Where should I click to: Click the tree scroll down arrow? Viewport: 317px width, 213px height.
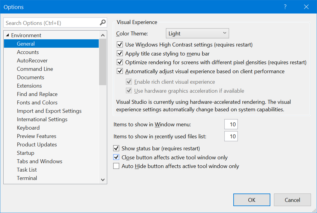(103, 179)
